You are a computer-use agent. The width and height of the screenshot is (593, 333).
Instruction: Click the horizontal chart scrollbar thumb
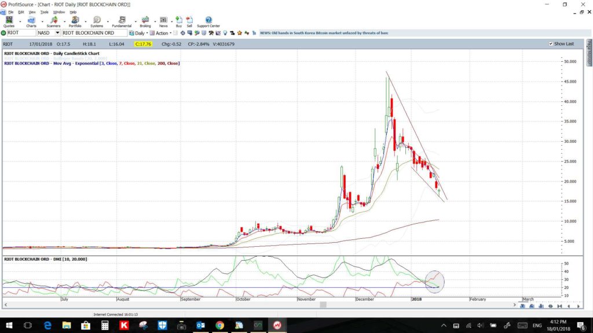click(x=323, y=304)
